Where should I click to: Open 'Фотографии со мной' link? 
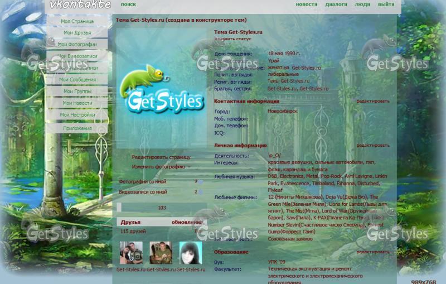[142, 182]
